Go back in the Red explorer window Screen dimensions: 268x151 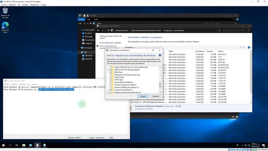click(x=80, y=23)
